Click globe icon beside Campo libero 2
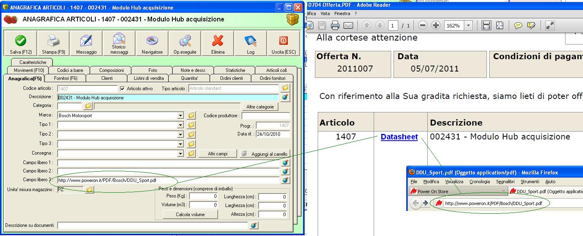The width and height of the screenshot is (583, 236). (x=285, y=171)
